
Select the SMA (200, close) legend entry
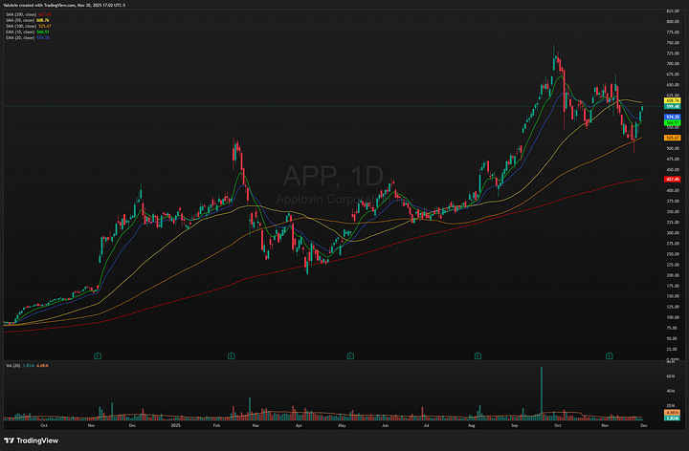pos(29,14)
